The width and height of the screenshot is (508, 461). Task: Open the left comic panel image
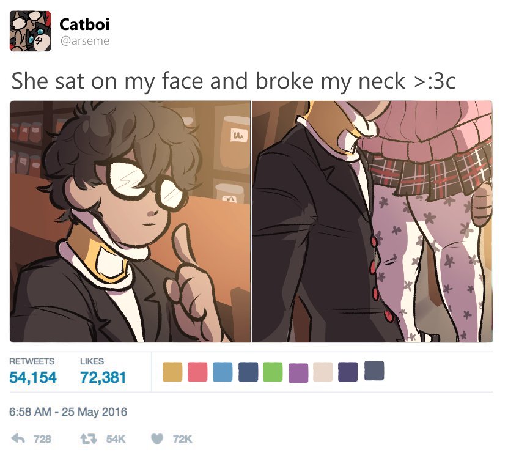[130, 221]
